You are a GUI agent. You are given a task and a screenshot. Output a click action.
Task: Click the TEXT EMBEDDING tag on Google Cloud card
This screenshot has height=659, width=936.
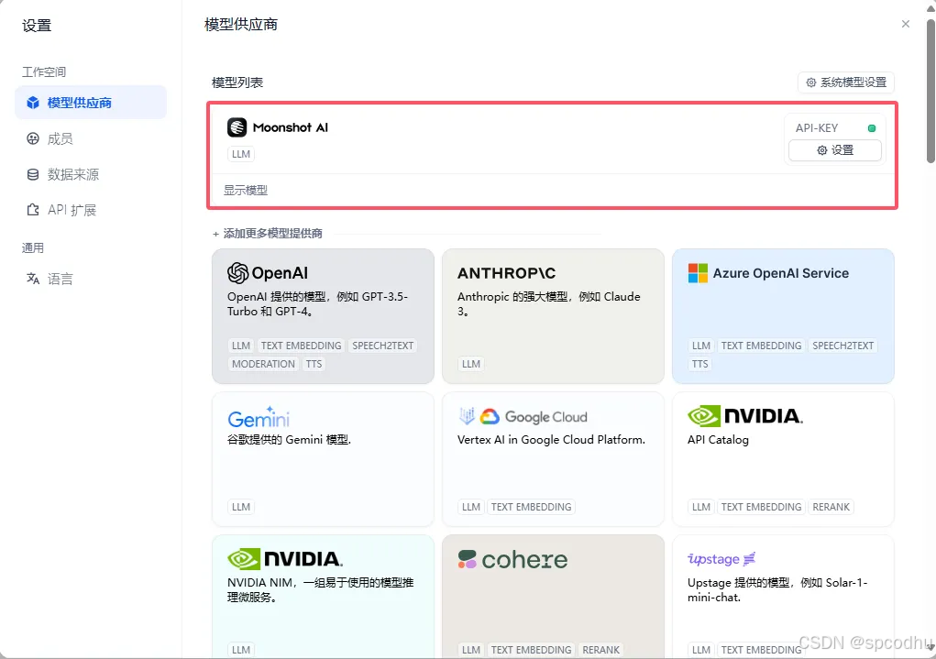tap(532, 507)
